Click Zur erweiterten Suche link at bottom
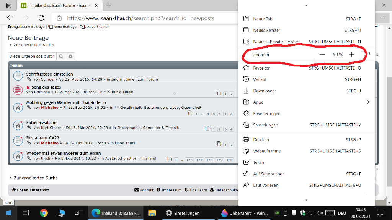 coord(36,178)
